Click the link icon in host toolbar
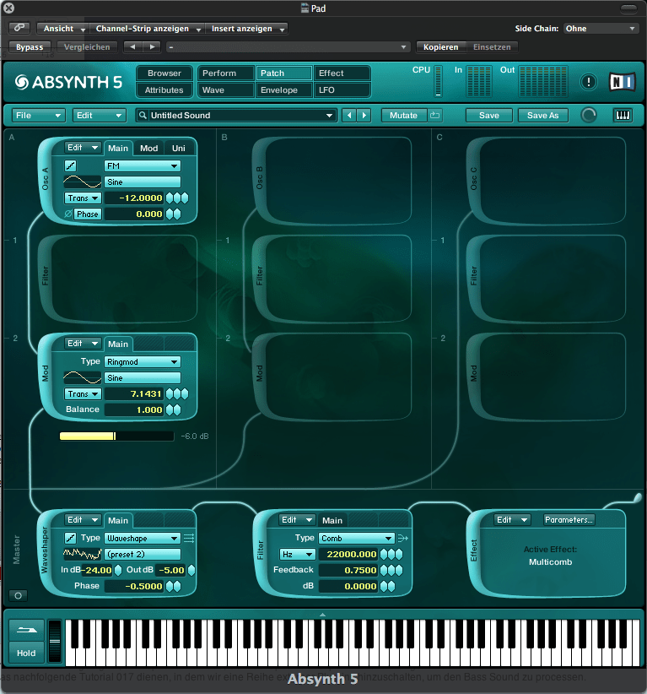Image resolution: width=647 pixels, height=694 pixels. pos(19,29)
